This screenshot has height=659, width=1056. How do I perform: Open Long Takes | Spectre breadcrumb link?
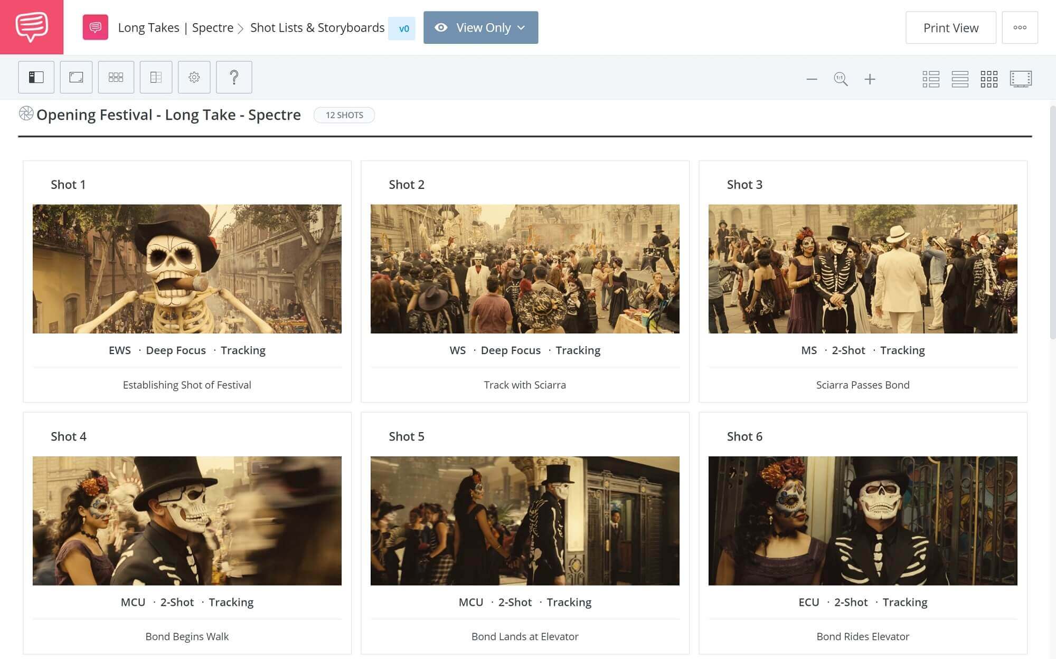(175, 27)
